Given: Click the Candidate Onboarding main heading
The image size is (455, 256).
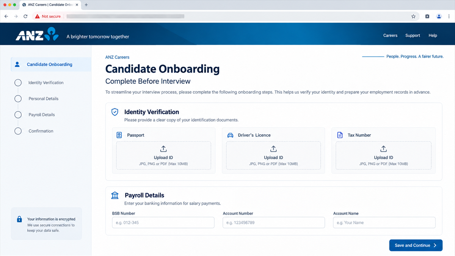Looking at the screenshot, I should (162, 69).
